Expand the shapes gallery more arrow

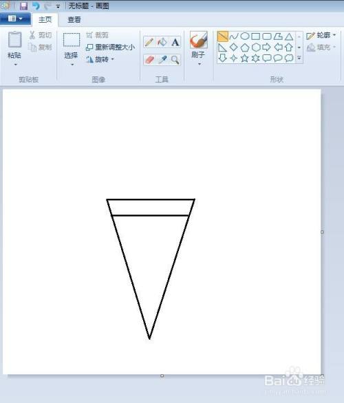tap(299, 58)
